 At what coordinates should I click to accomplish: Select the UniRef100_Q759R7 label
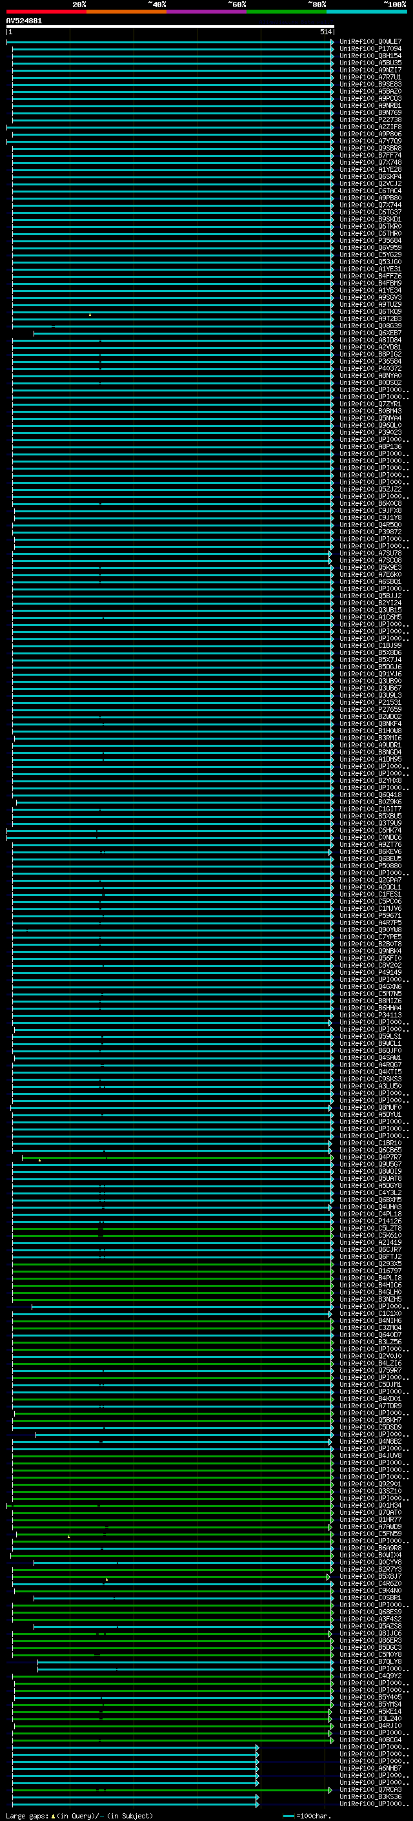370,1370
